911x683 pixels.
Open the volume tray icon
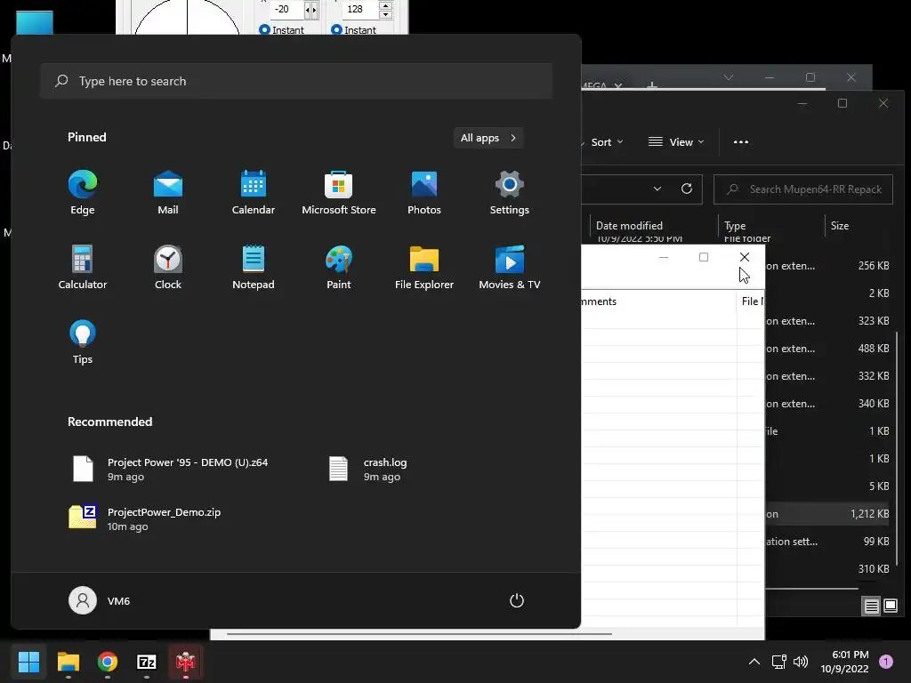click(801, 662)
